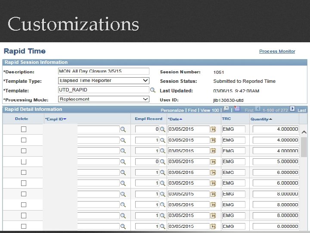Open Empl Record lookup in the 5.000000 row

(x=162, y=162)
